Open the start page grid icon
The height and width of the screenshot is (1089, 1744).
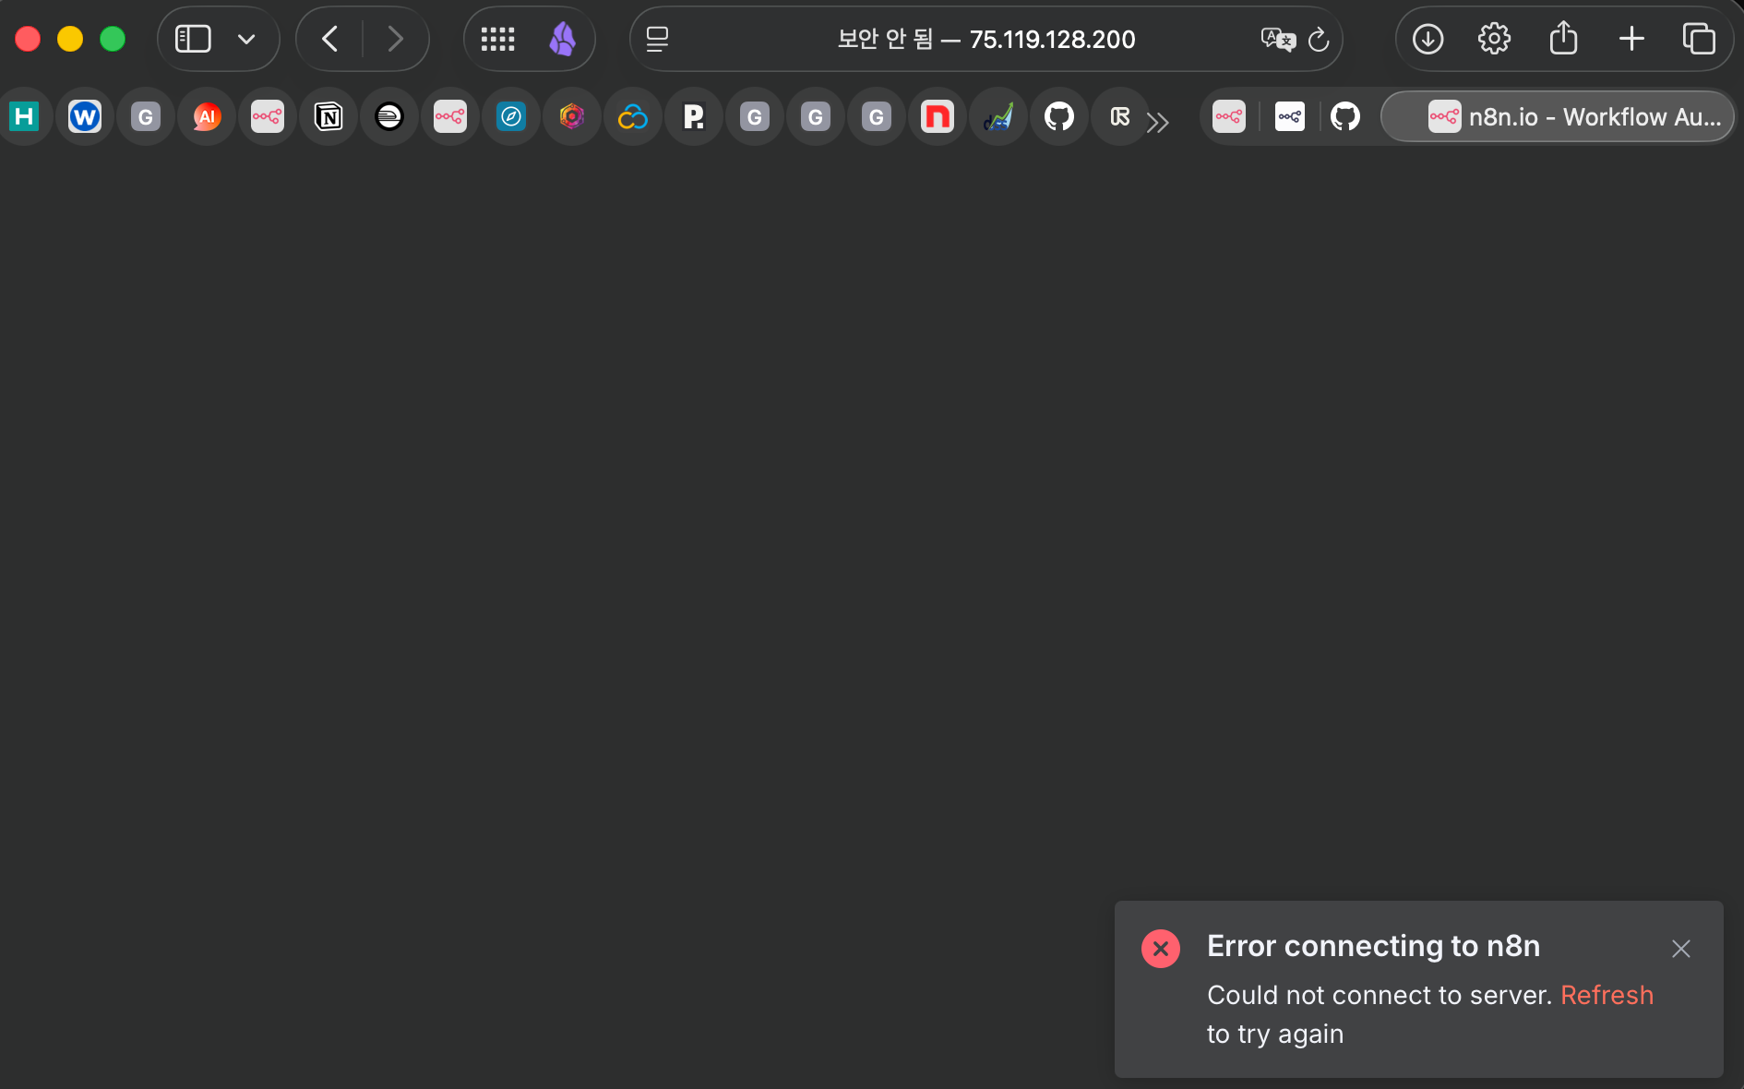(x=497, y=39)
